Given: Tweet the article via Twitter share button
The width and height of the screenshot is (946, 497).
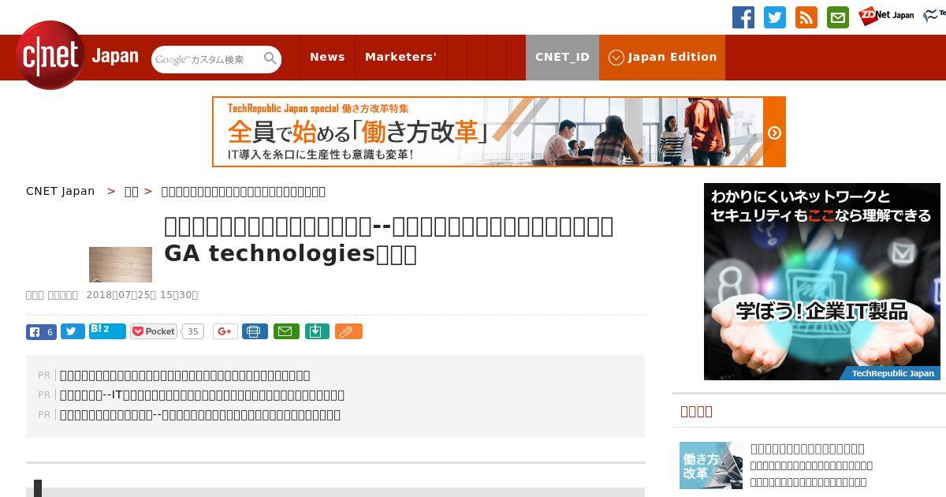Looking at the screenshot, I should pyautogui.click(x=73, y=332).
